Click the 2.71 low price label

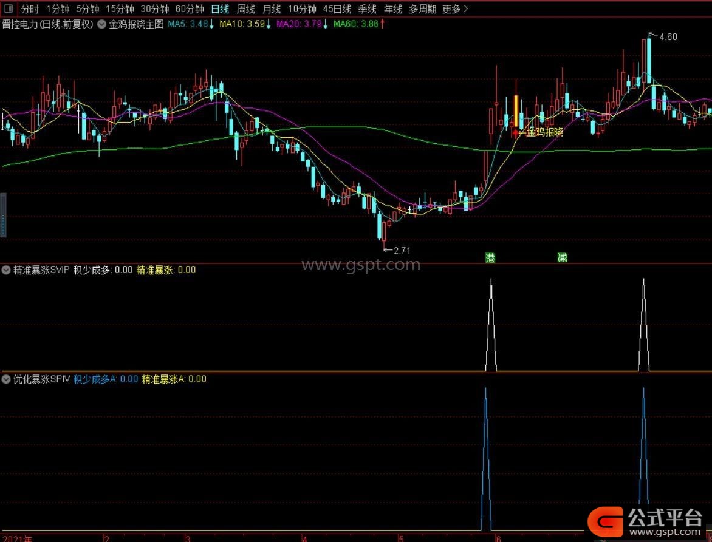pos(402,250)
